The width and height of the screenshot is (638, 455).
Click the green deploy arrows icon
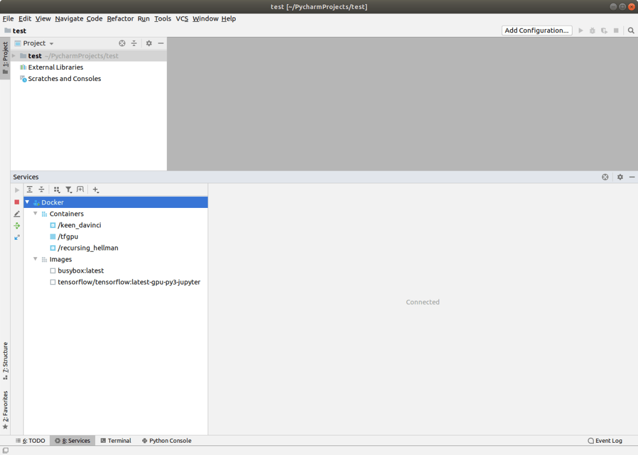[x=16, y=226]
